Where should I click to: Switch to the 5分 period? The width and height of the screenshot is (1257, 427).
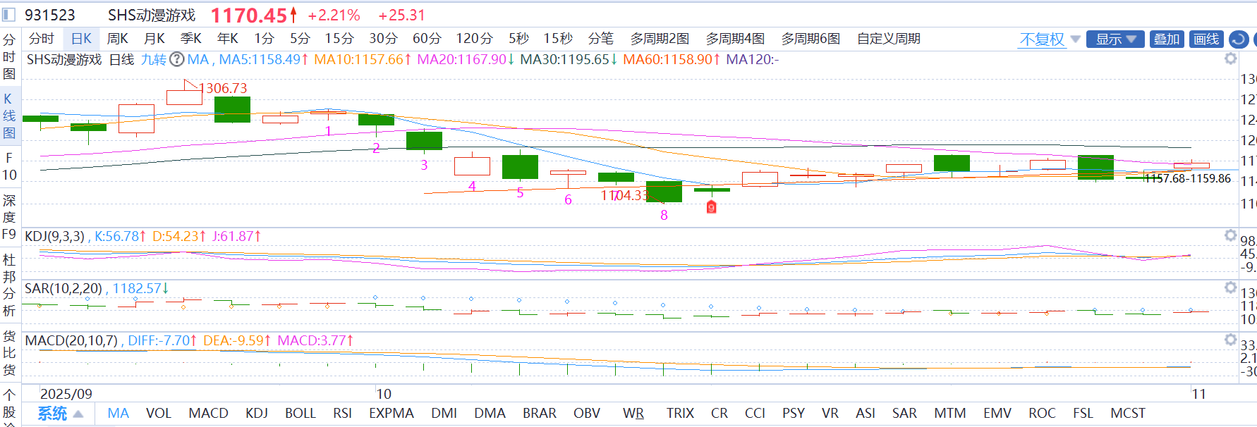click(300, 39)
